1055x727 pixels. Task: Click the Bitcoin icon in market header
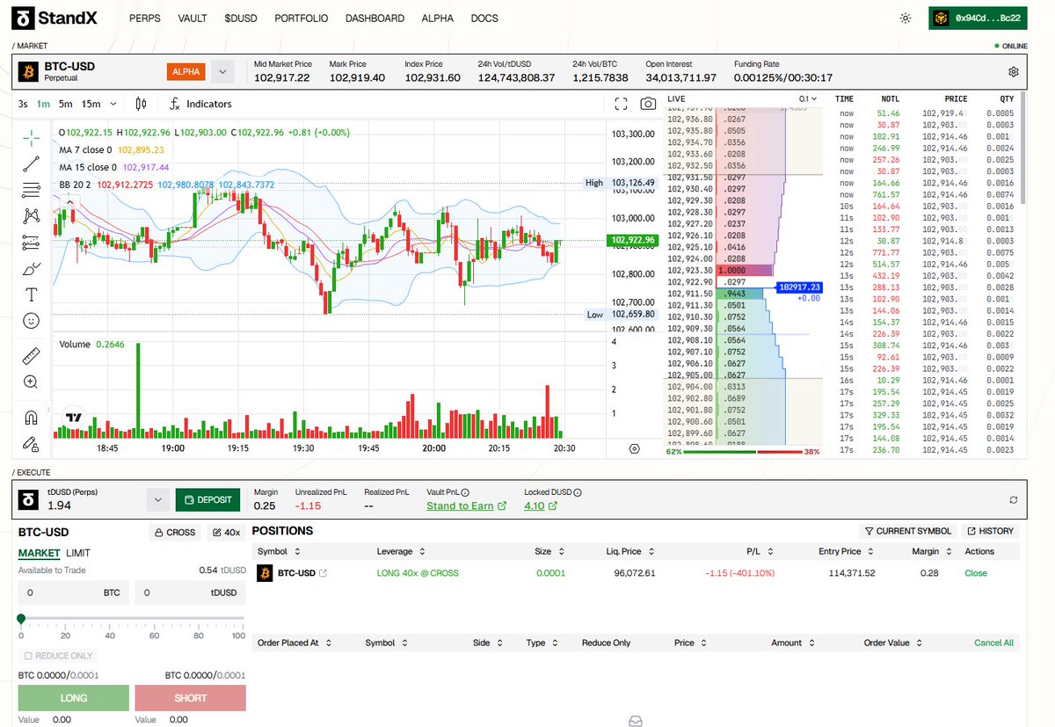[28, 71]
